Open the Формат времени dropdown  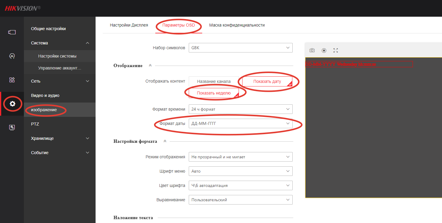[241, 109]
